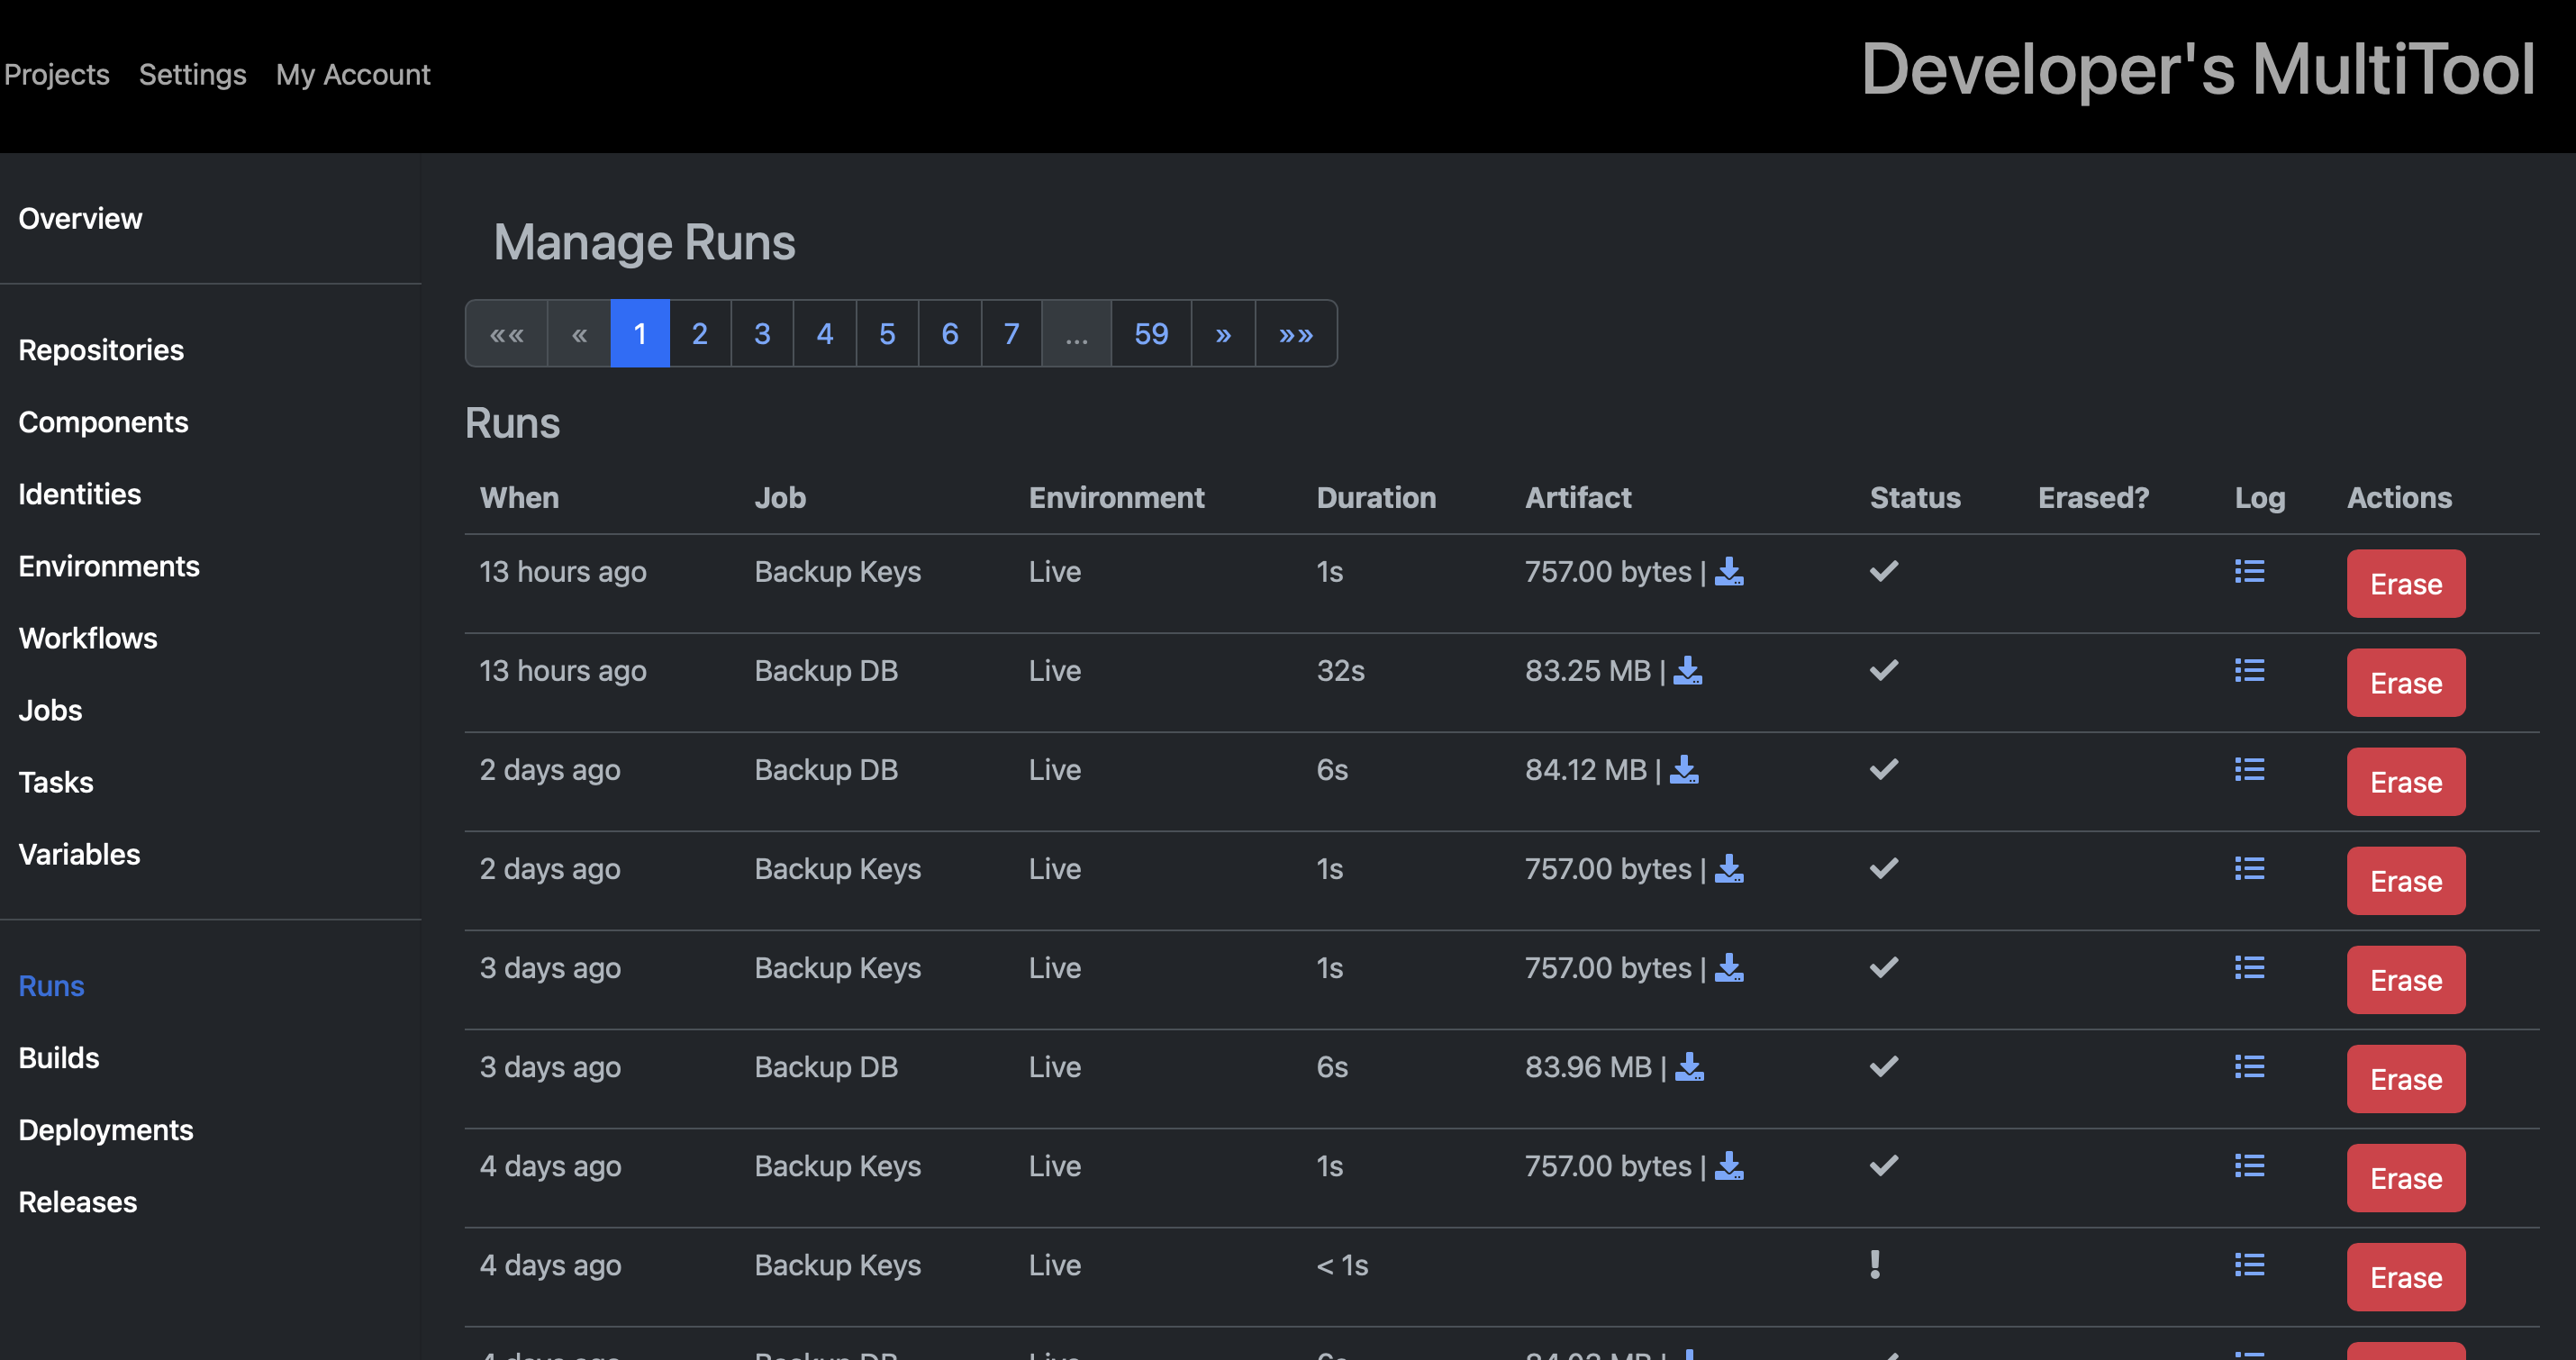Erase the 4 days ago 1s Backup Keys run
The width and height of the screenshot is (2576, 1360).
pyautogui.click(x=2405, y=1178)
